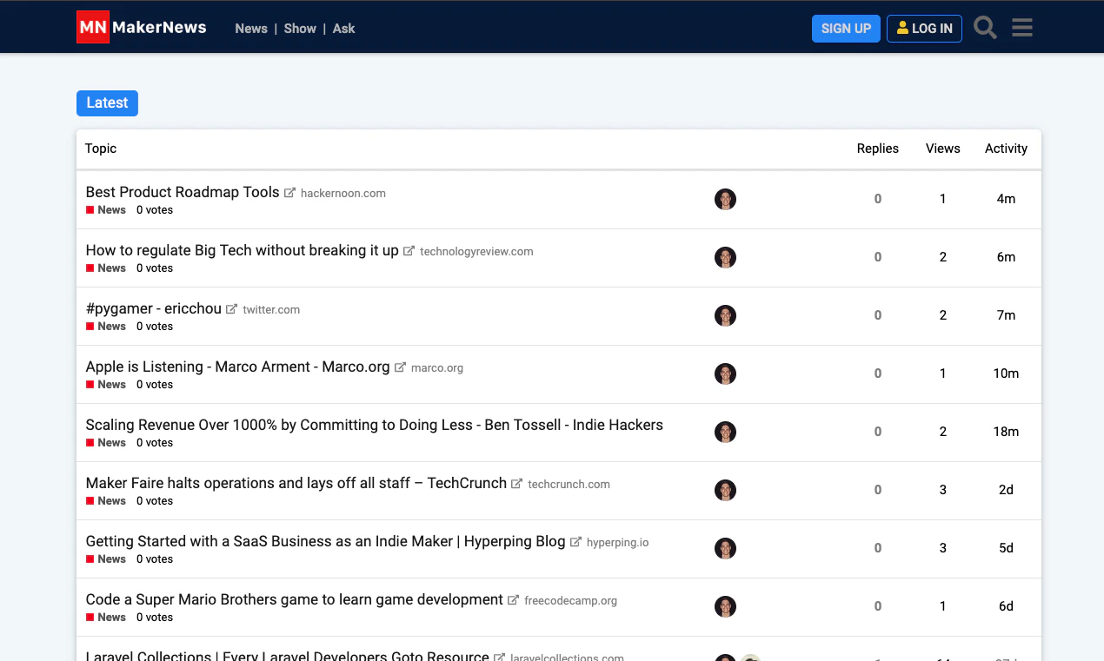This screenshot has width=1104, height=661.
Task: Click the MakerNews MN logo
Action: tap(142, 27)
